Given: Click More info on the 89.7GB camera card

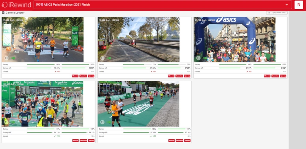Looking at the screenshot, I should point(267,76).
